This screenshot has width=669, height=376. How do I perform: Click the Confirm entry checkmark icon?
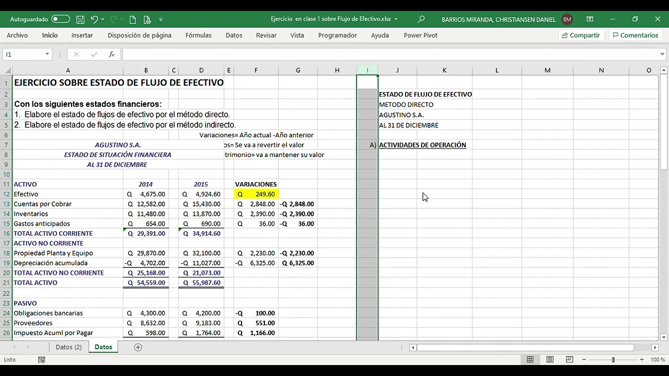pyautogui.click(x=94, y=54)
